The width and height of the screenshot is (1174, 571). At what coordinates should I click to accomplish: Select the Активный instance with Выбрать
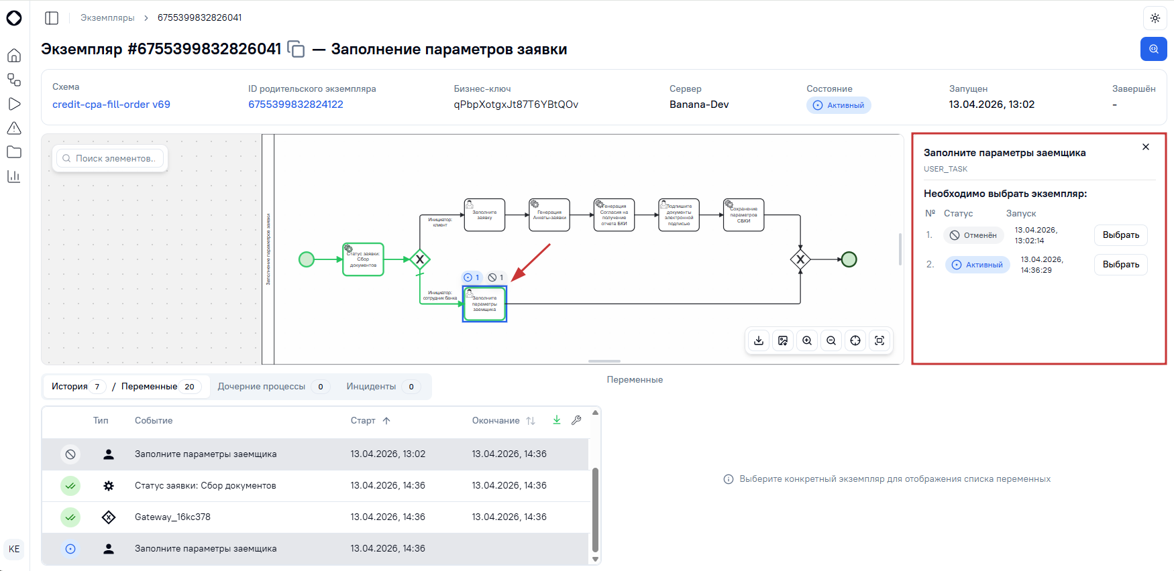(x=1121, y=265)
